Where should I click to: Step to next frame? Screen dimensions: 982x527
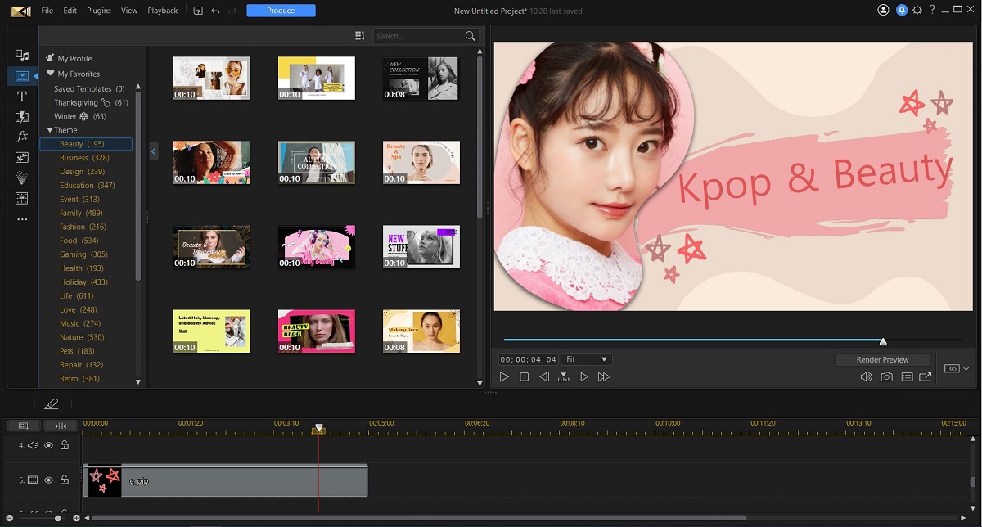click(583, 377)
